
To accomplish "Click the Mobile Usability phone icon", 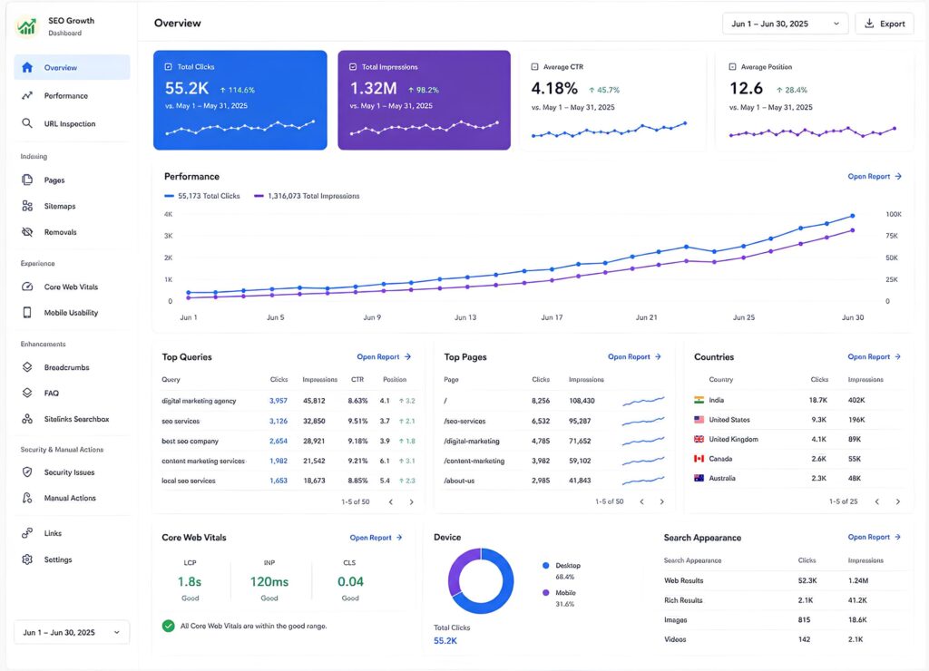I will (27, 312).
